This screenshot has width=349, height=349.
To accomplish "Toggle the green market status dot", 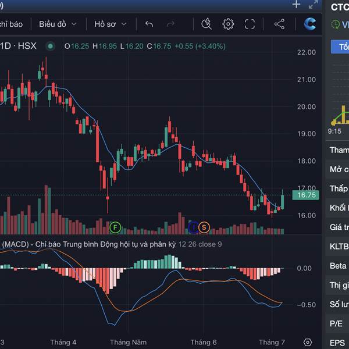I will click(x=51, y=46).
